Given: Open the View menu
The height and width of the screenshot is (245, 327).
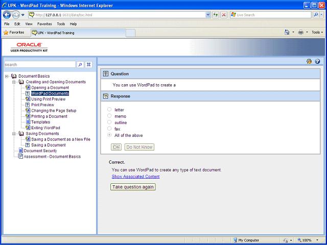Looking at the screenshot, I should pos(29,24).
